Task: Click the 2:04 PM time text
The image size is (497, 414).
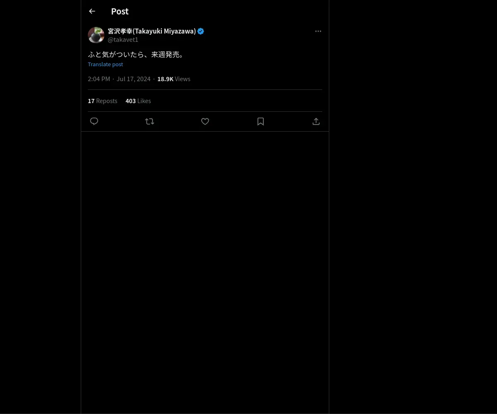Action: point(99,79)
